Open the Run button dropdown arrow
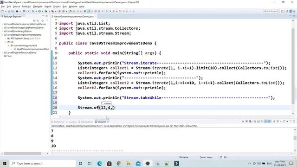Viewport: 297px width, 167px height. (43, 11)
